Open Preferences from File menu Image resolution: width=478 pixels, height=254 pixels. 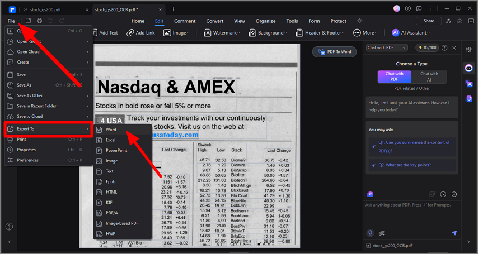pos(49,160)
